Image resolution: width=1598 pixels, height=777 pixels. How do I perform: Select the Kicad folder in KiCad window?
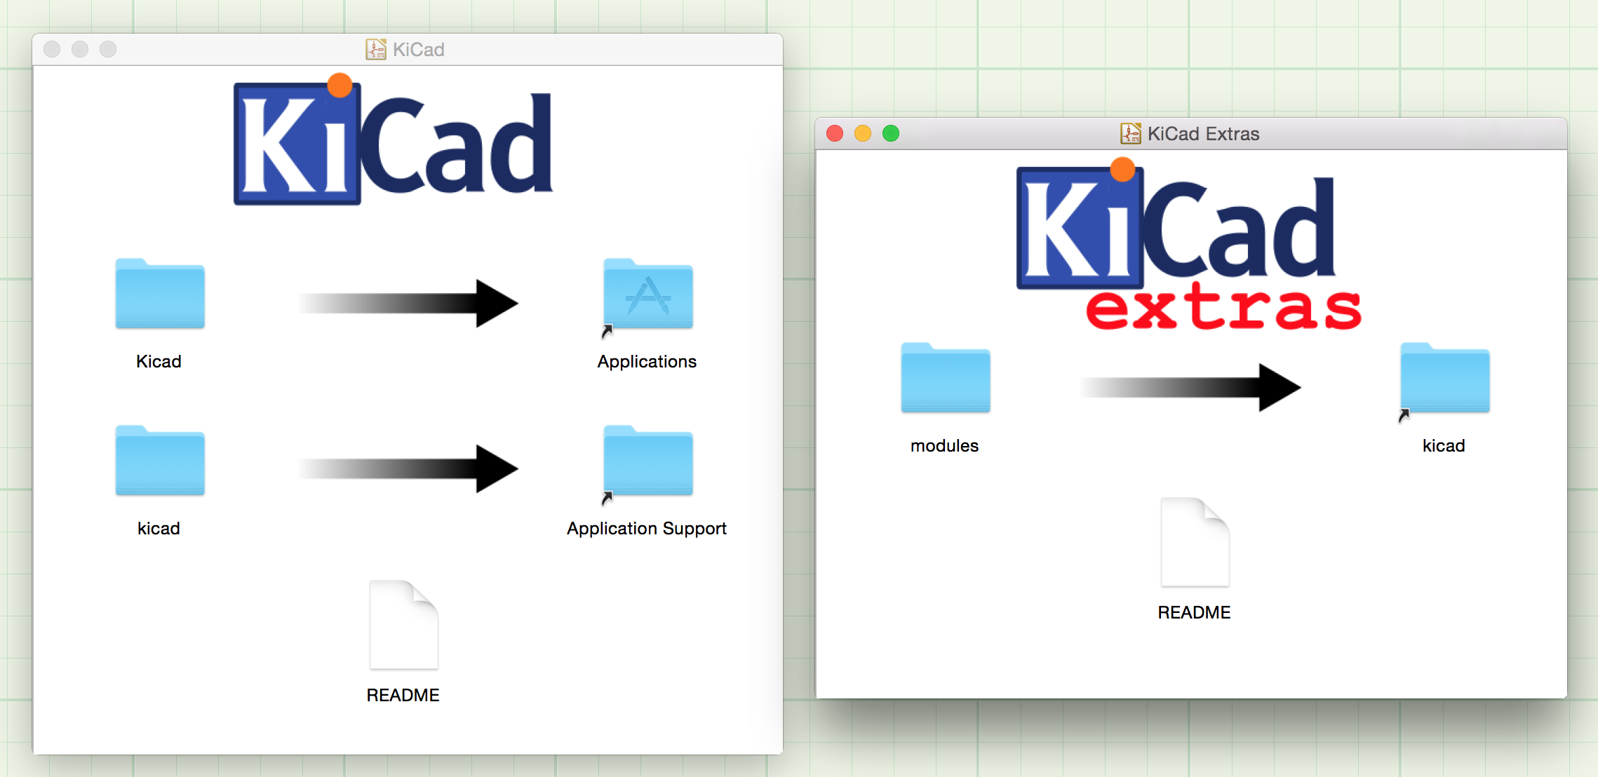tap(160, 295)
